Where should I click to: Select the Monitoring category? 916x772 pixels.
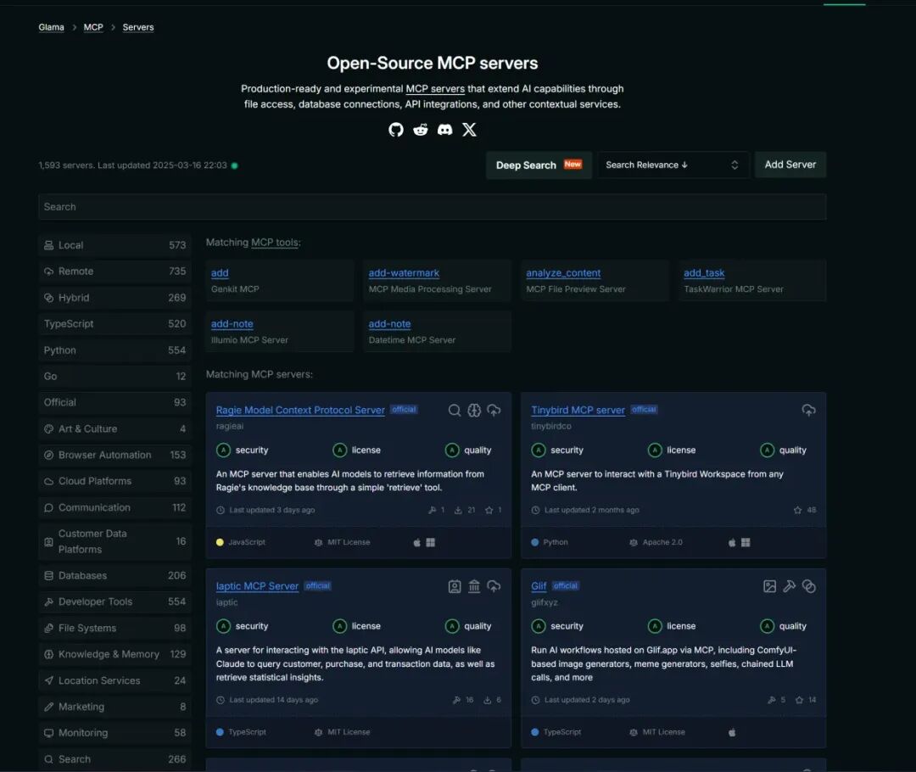click(x=115, y=733)
